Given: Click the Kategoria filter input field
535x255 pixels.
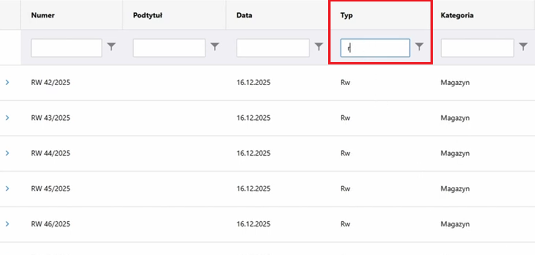Looking at the screenshot, I should tap(477, 48).
